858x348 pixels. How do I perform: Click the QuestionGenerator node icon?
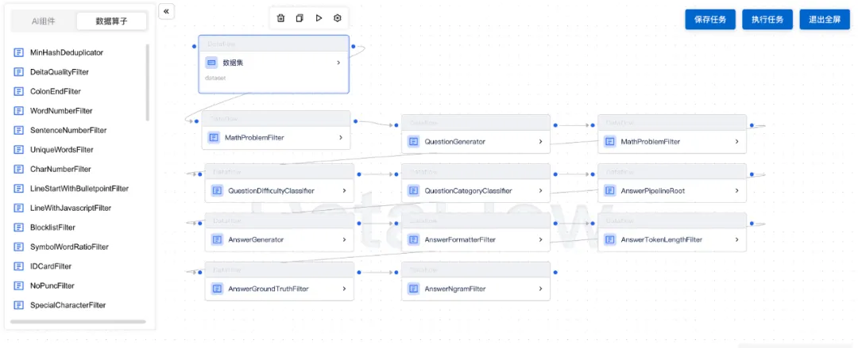[414, 141]
